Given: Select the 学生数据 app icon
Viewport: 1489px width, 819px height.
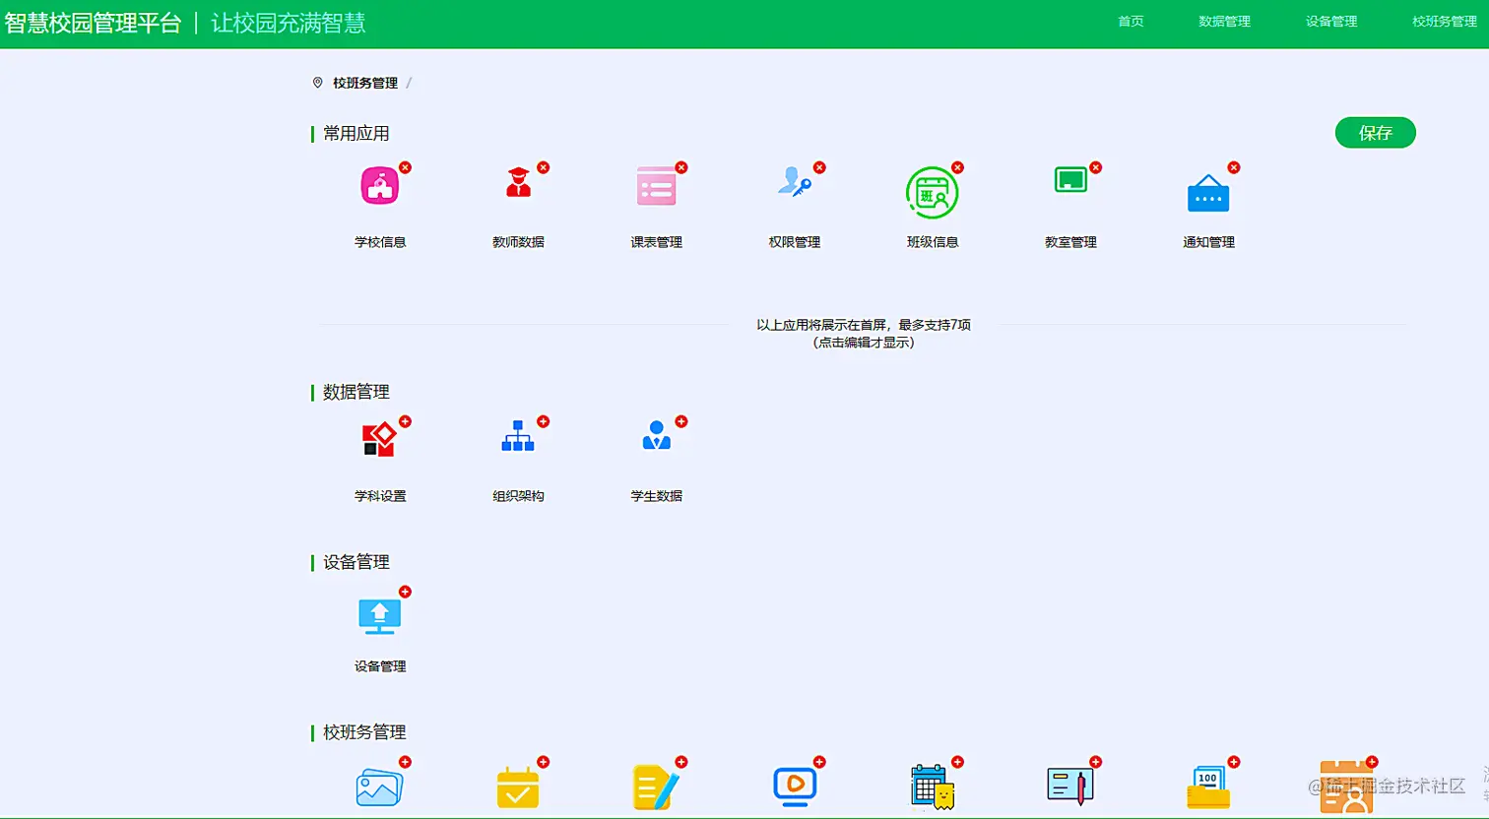Looking at the screenshot, I should tap(656, 435).
